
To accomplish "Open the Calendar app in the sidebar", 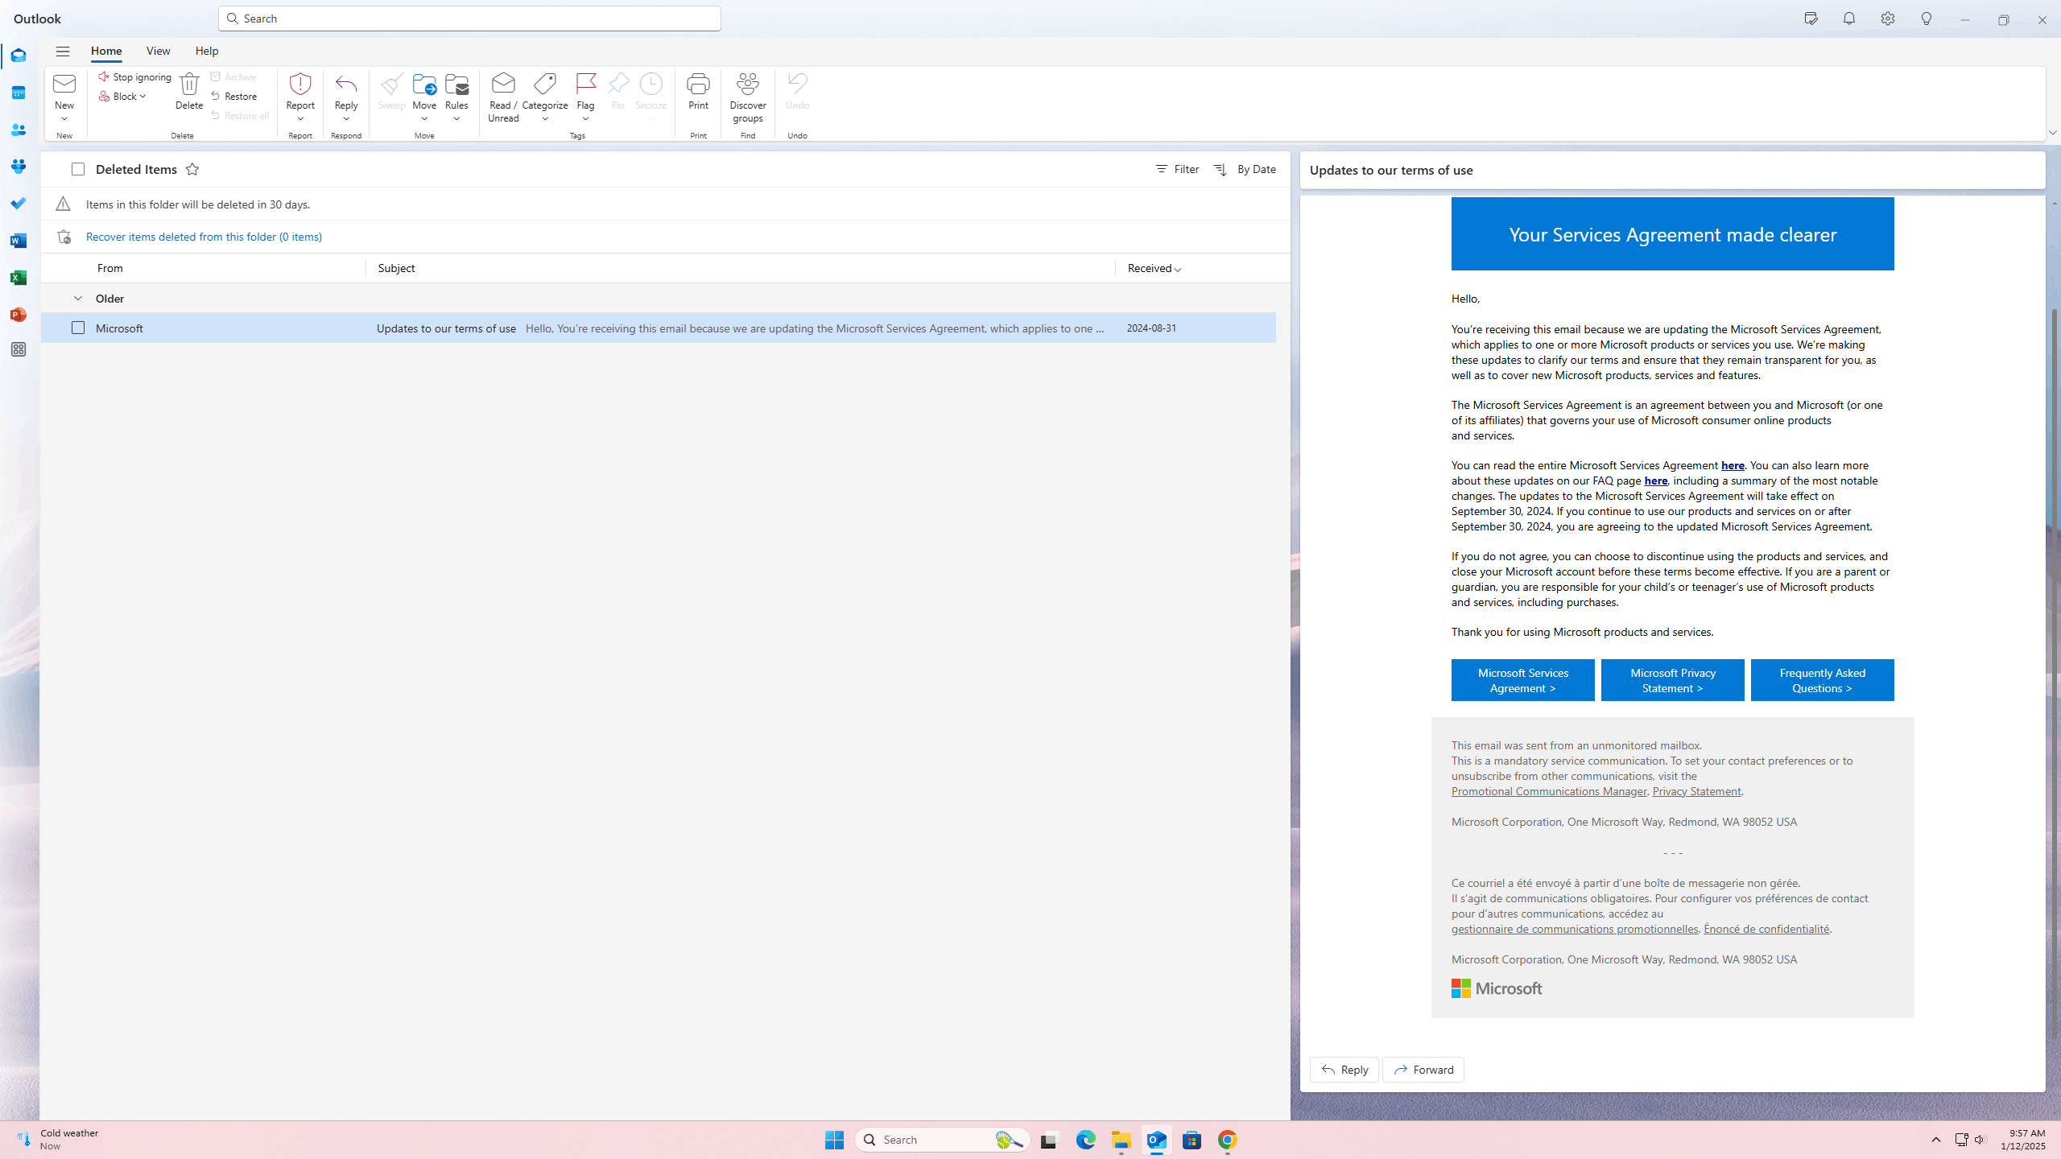I will pyautogui.click(x=19, y=93).
